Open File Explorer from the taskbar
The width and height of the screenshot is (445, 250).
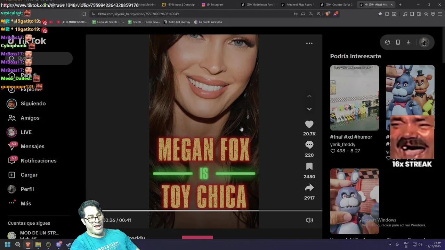(38, 245)
